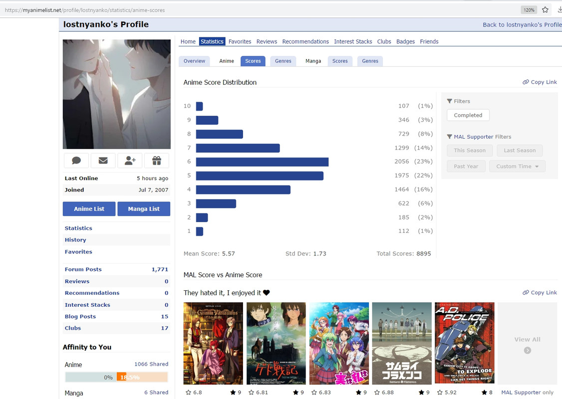Click the MAL Supporter link in filters heading
562x399 pixels.
tap(474, 137)
